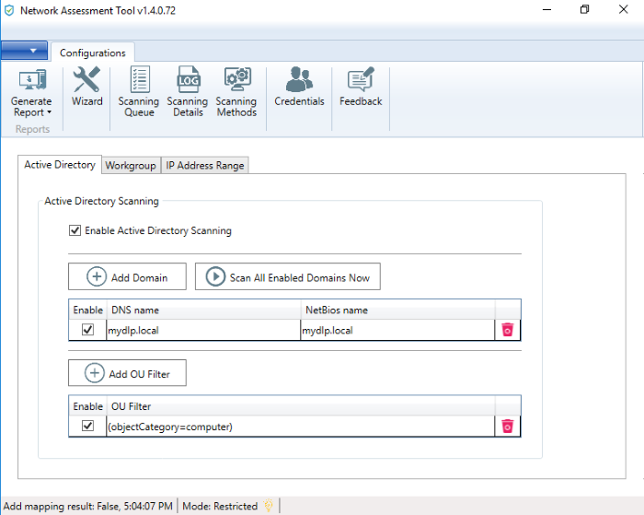
Task: Toggle Enable Active Directory Scanning checkbox
Action: click(x=75, y=230)
